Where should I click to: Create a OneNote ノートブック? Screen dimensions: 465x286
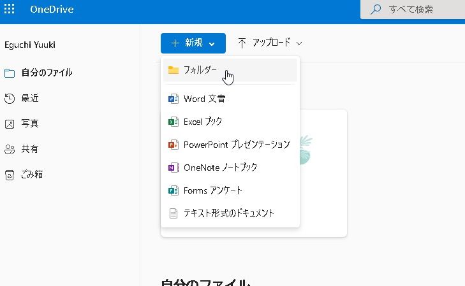tap(230, 168)
